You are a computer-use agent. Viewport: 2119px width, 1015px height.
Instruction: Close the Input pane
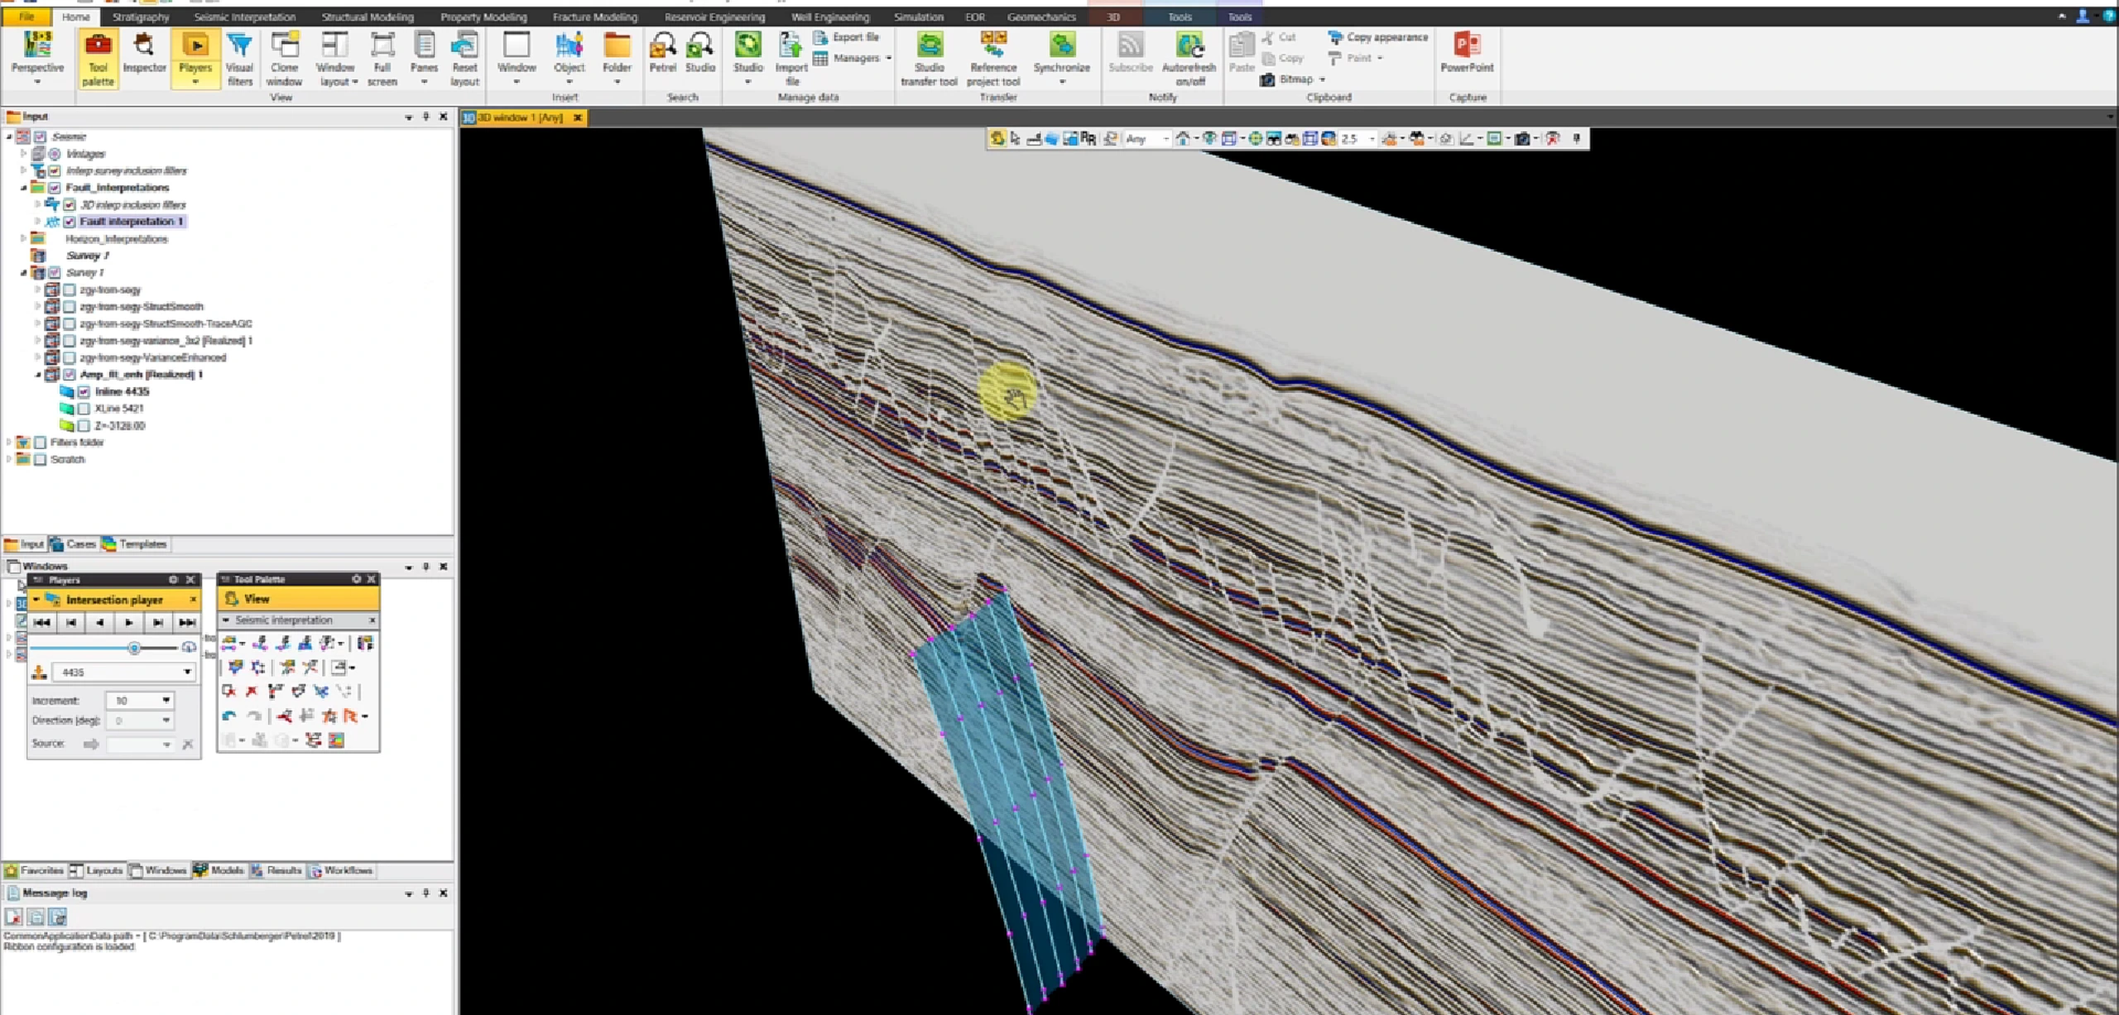[444, 117]
